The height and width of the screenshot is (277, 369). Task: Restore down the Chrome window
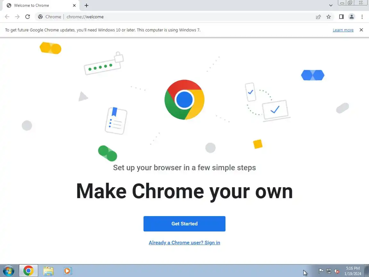[x=350, y=3]
